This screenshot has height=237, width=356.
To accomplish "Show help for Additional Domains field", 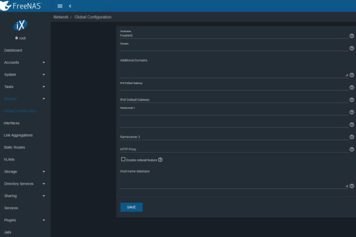I will coord(352,75).
